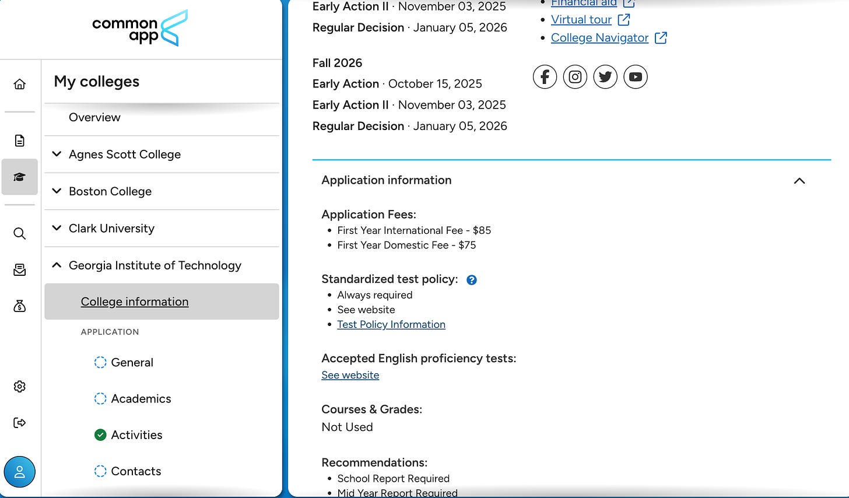Viewport: 849px width, 498px height.
Task: Click the My colleges heading
Action: coord(97,82)
